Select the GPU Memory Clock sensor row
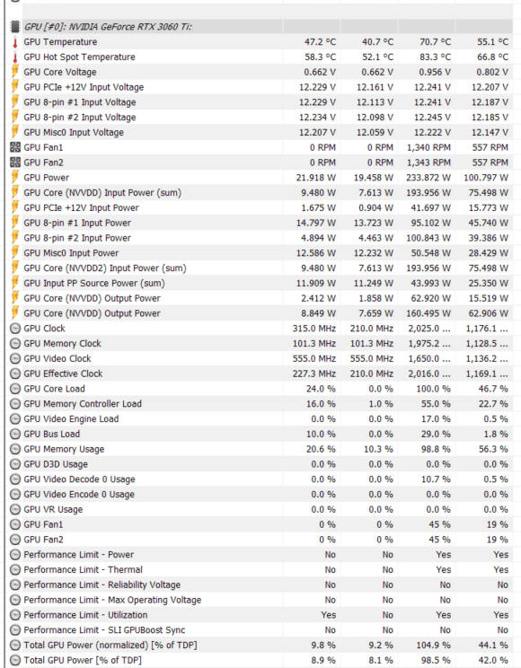 [x=260, y=343]
